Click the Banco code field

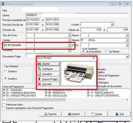[84, 35]
